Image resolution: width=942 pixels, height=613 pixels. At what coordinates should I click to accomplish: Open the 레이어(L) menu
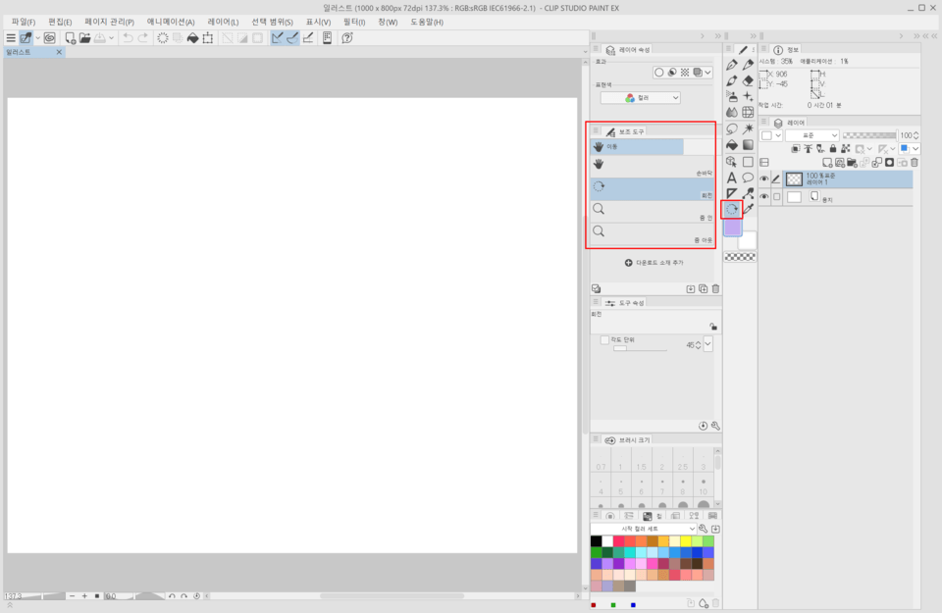223,22
